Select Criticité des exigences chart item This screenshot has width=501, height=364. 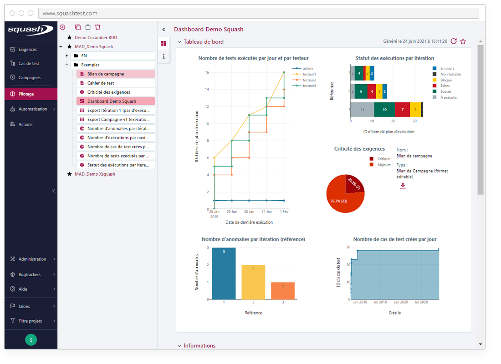(116, 92)
